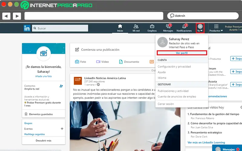The height and width of the screenshot is (151, 242).
Task: Click the browser back arrow button
Action: pos(6,16)
